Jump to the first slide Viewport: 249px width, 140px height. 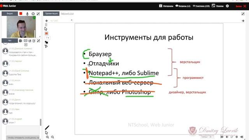tap(222, 137)
